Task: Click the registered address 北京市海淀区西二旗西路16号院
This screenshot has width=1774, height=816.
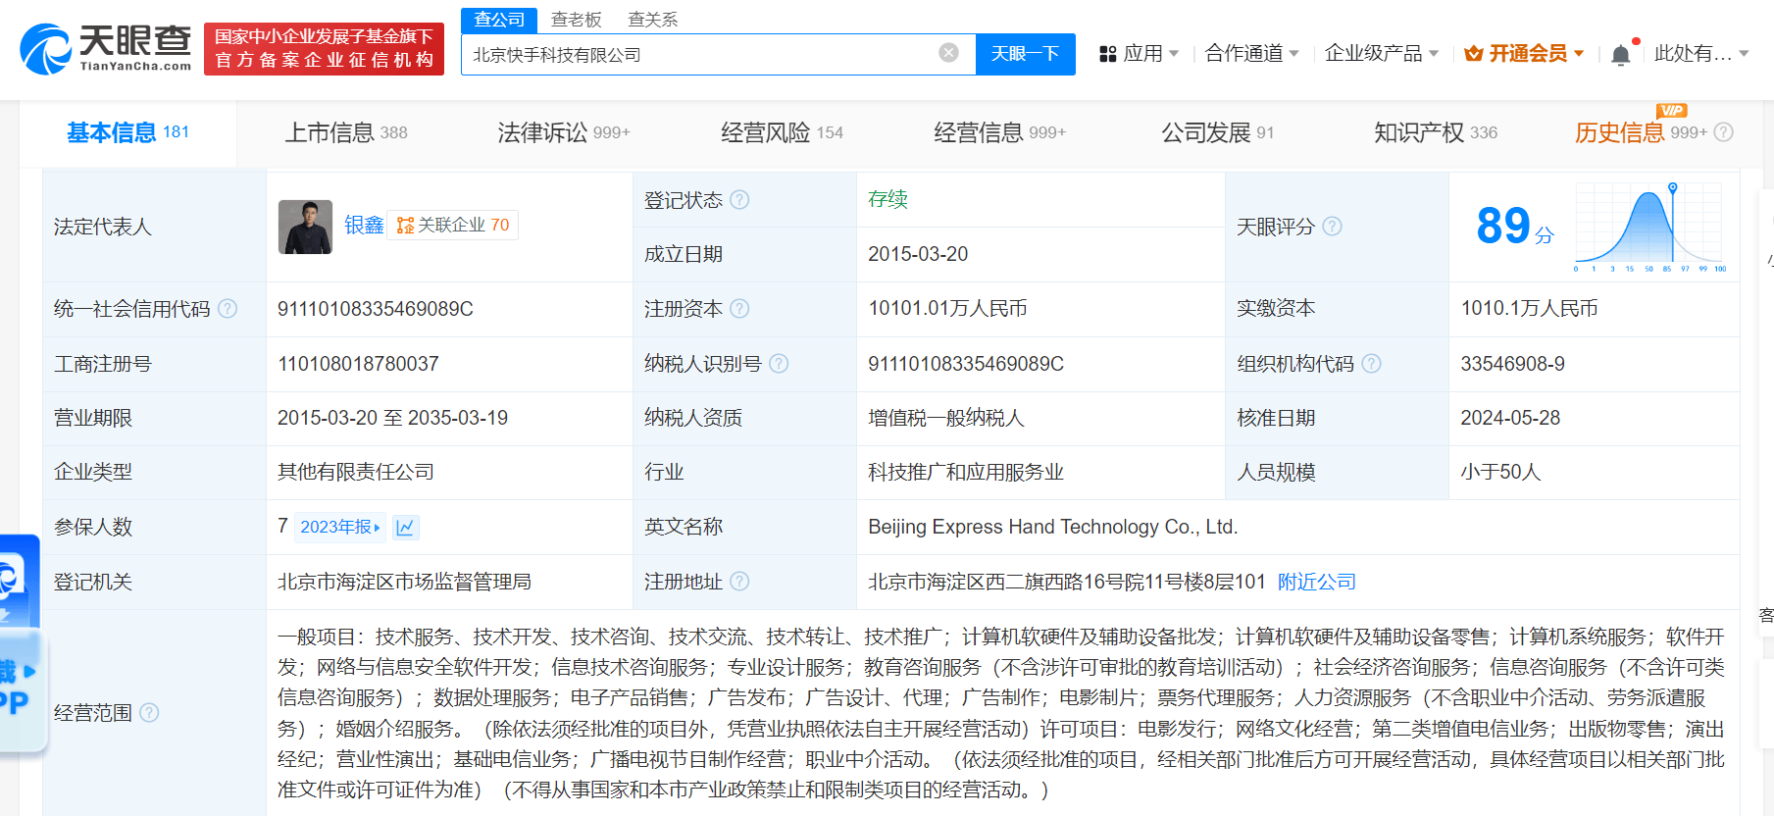Action: (x=1066, y=582)
